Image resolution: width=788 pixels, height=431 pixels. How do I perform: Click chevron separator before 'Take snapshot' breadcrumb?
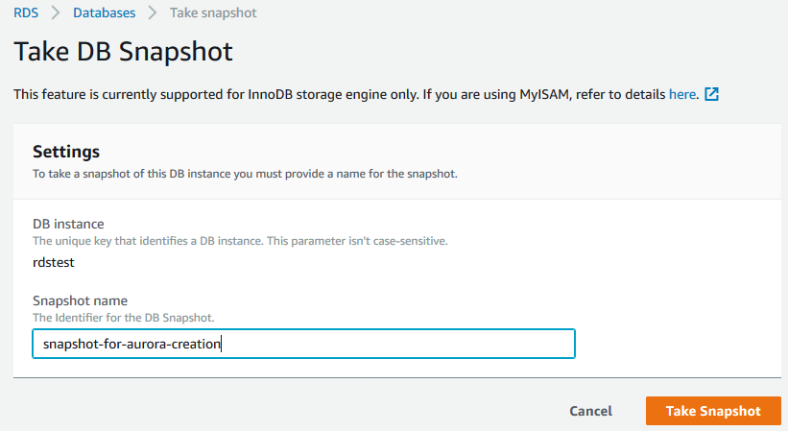pos(153,13)
